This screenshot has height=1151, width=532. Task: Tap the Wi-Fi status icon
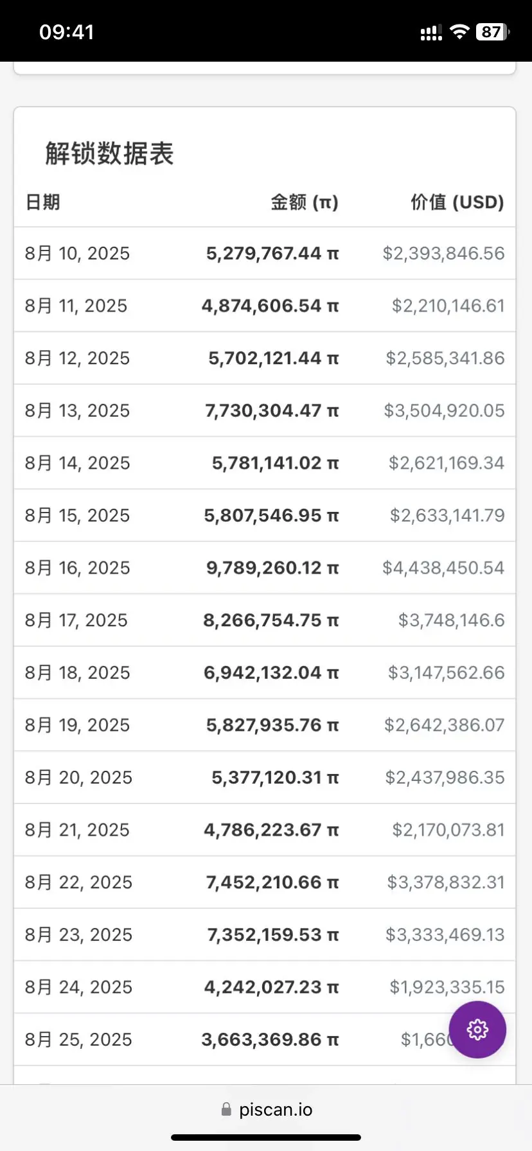point(459,32)
